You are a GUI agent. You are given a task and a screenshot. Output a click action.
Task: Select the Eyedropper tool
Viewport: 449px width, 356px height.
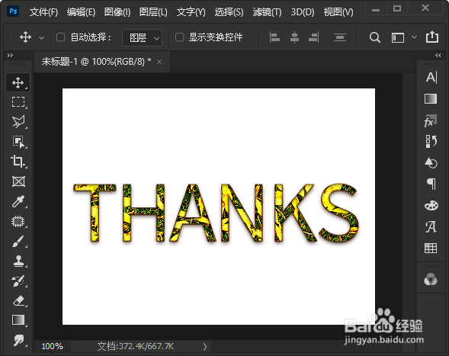[18, 201]
